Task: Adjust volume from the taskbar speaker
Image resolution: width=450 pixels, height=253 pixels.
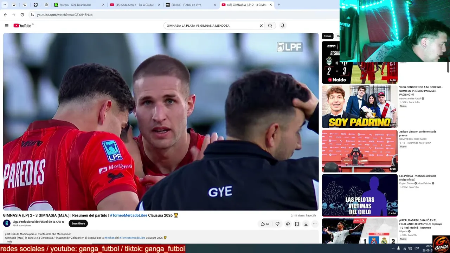Action: point(410,248)
